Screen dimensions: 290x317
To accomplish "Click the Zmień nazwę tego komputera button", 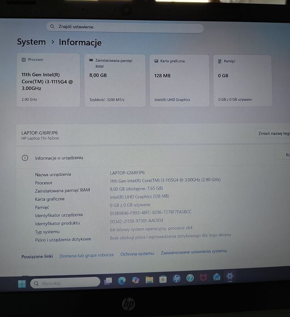I will tap(273, 133).
